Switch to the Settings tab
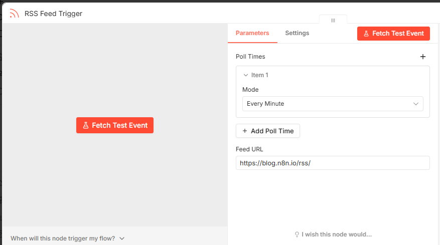The width and height of the screenshot is (440, 245). pos(297,33)
